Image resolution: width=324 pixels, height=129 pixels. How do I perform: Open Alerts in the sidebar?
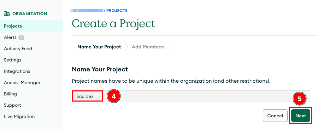point(10,37)
